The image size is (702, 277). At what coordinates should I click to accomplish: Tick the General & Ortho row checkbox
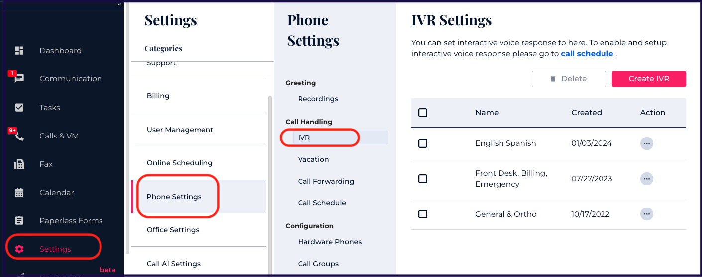[423, 214]
